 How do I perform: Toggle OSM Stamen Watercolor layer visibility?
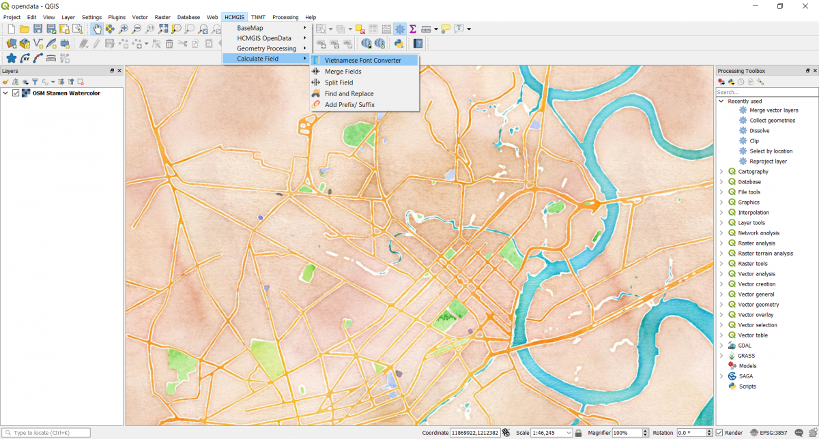(16, 93)
